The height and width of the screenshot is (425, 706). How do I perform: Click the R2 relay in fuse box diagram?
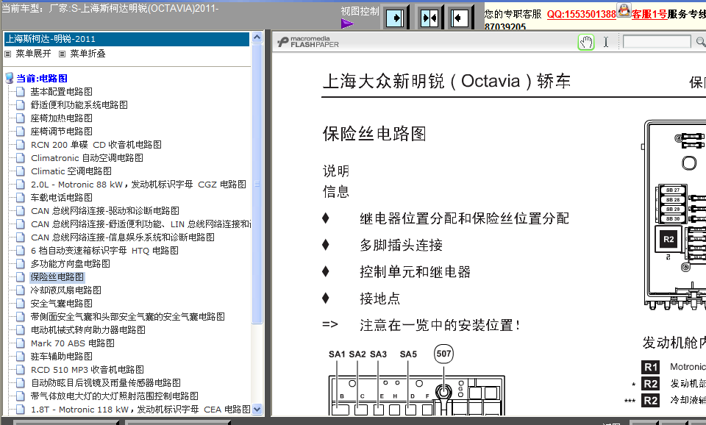[x=668, y=240]
